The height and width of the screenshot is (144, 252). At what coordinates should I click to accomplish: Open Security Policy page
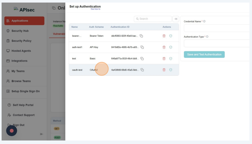21,41
